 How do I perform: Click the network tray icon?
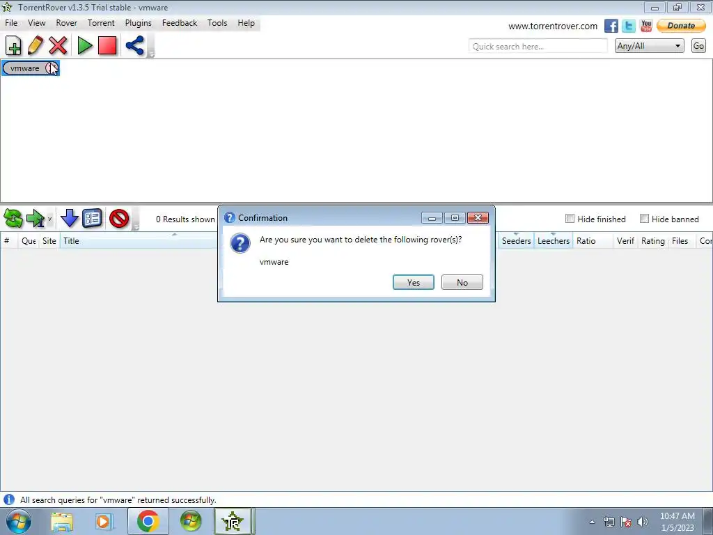coord(609,522)
